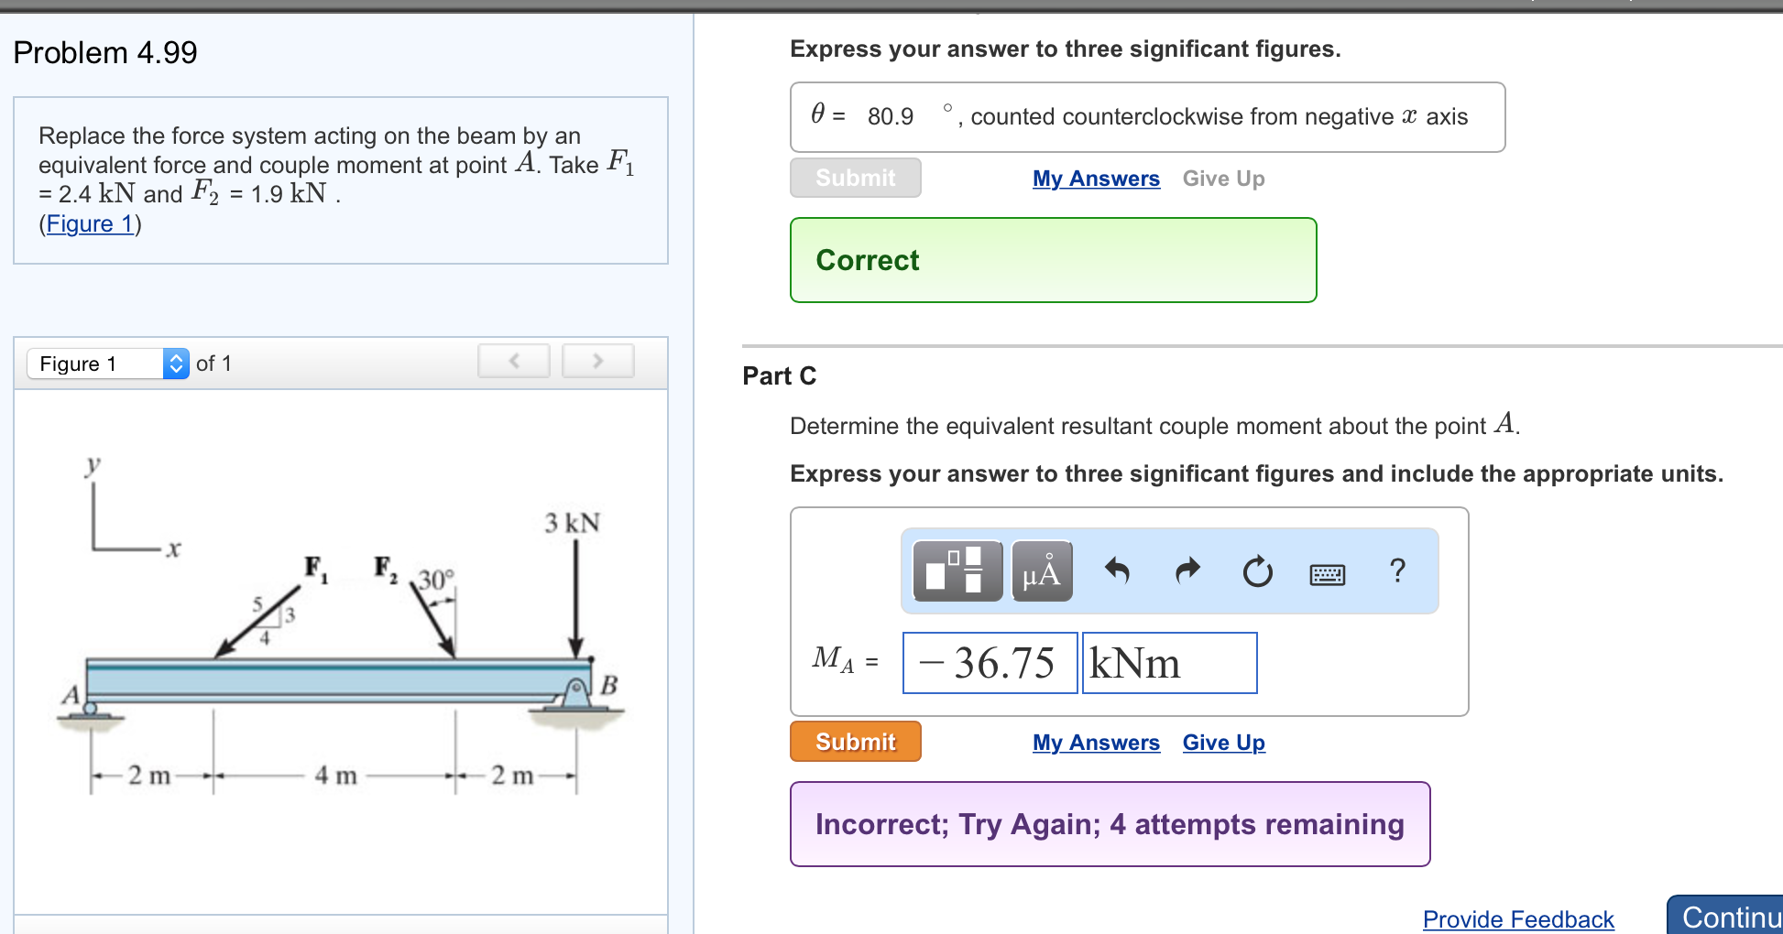Undo the last equation edit
This screenshot has width=1783, height=934.
coord(1117,571)
